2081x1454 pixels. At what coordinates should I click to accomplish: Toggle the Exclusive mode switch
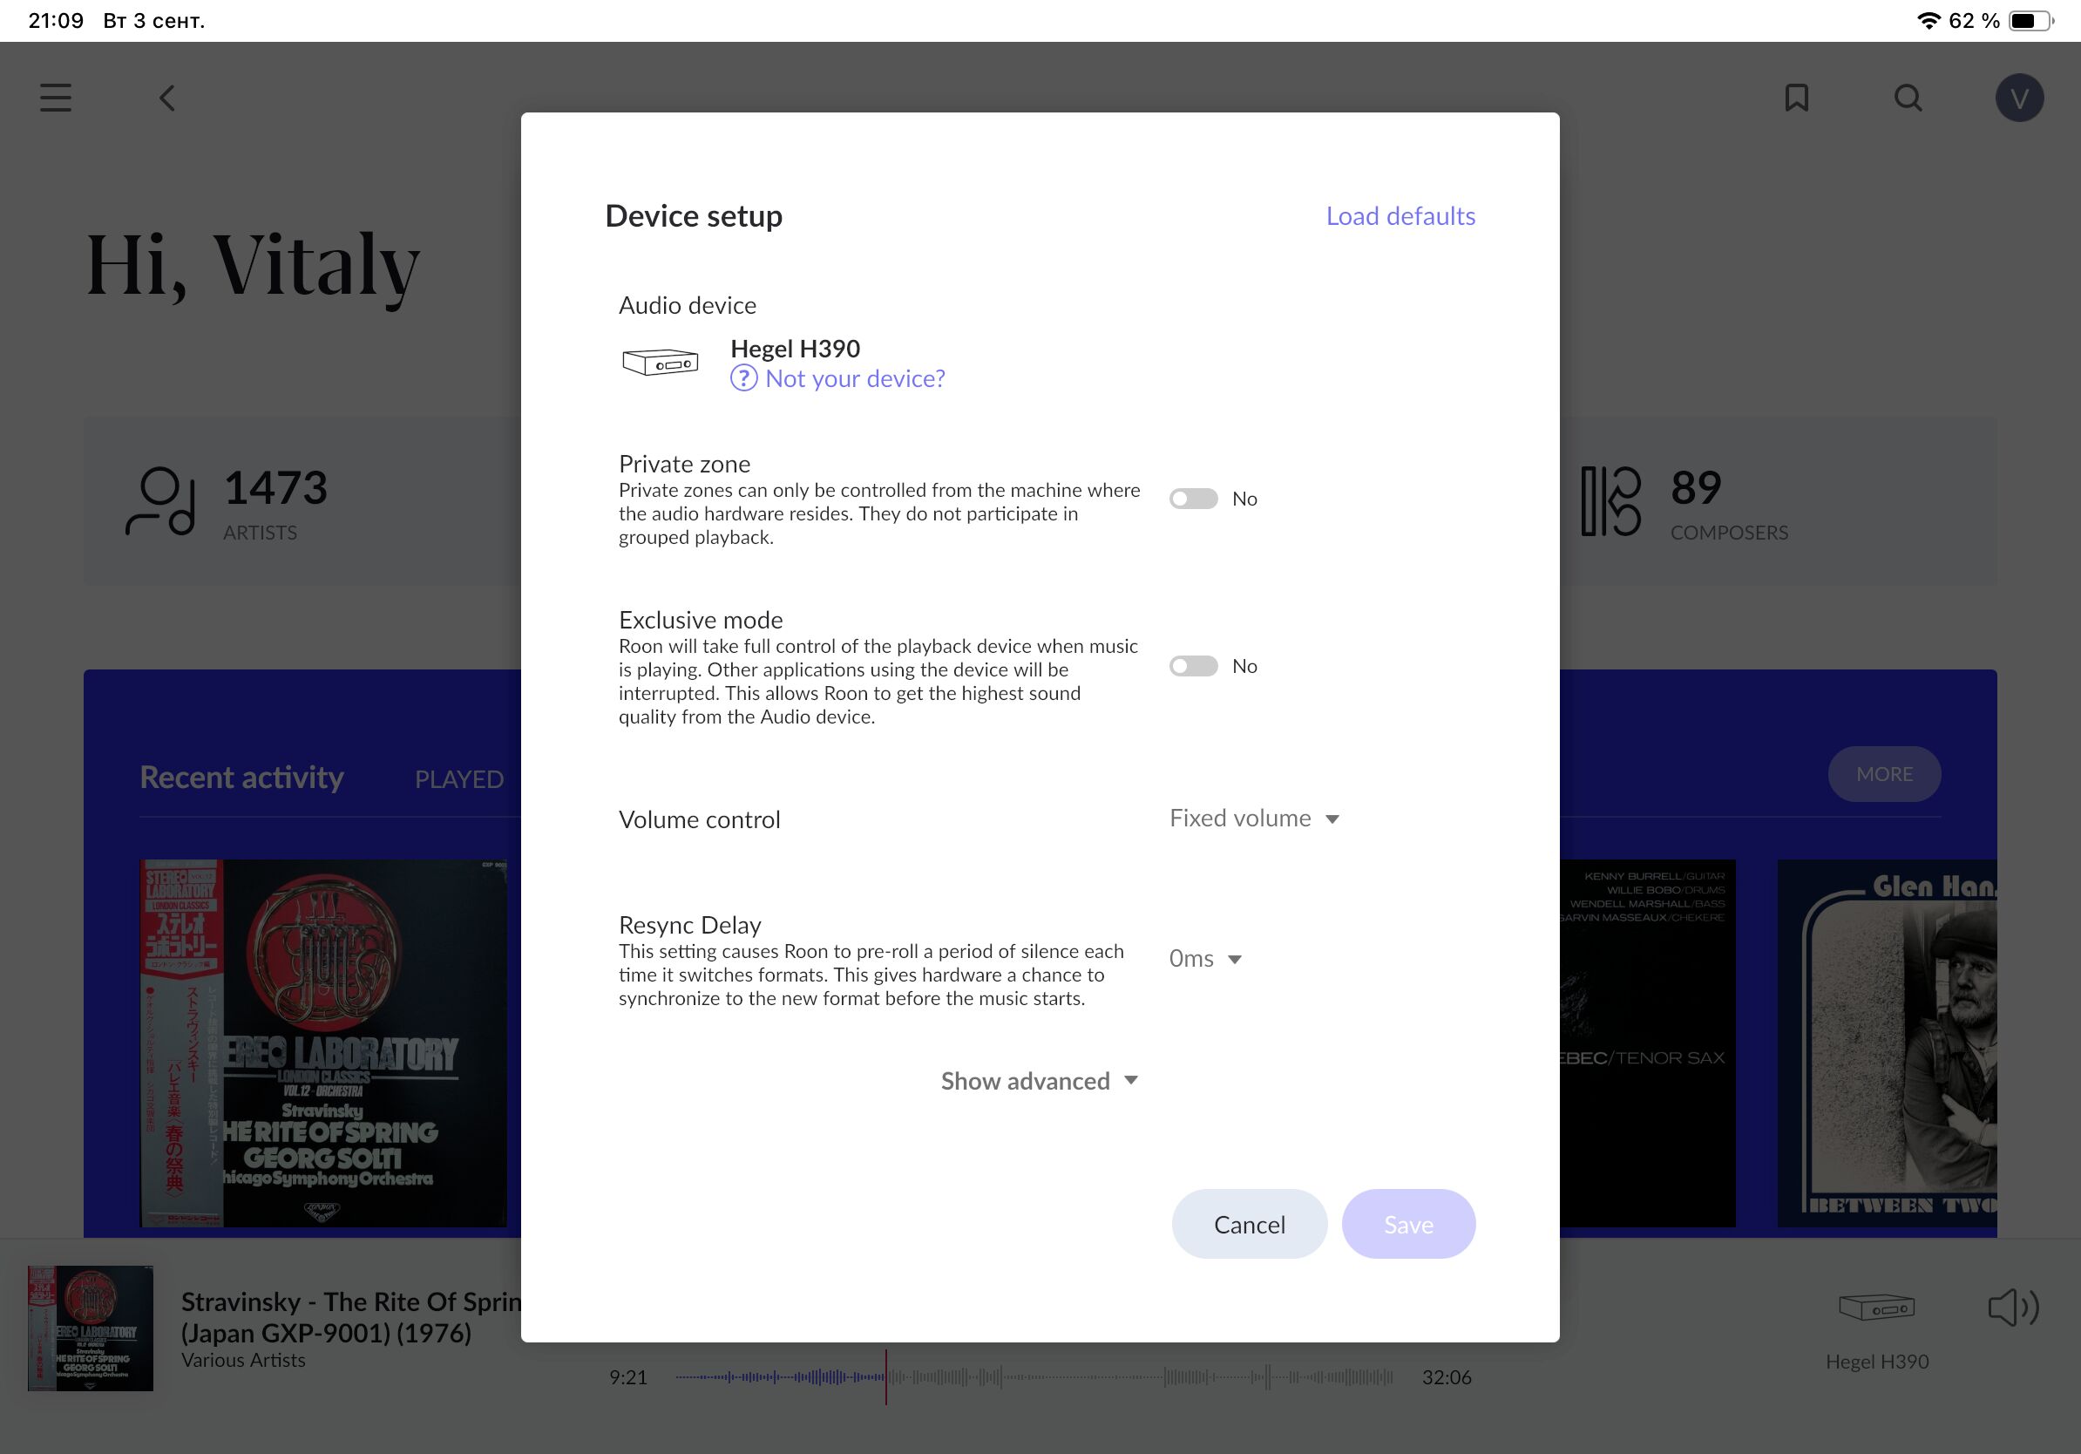(x=1193, y=666)
